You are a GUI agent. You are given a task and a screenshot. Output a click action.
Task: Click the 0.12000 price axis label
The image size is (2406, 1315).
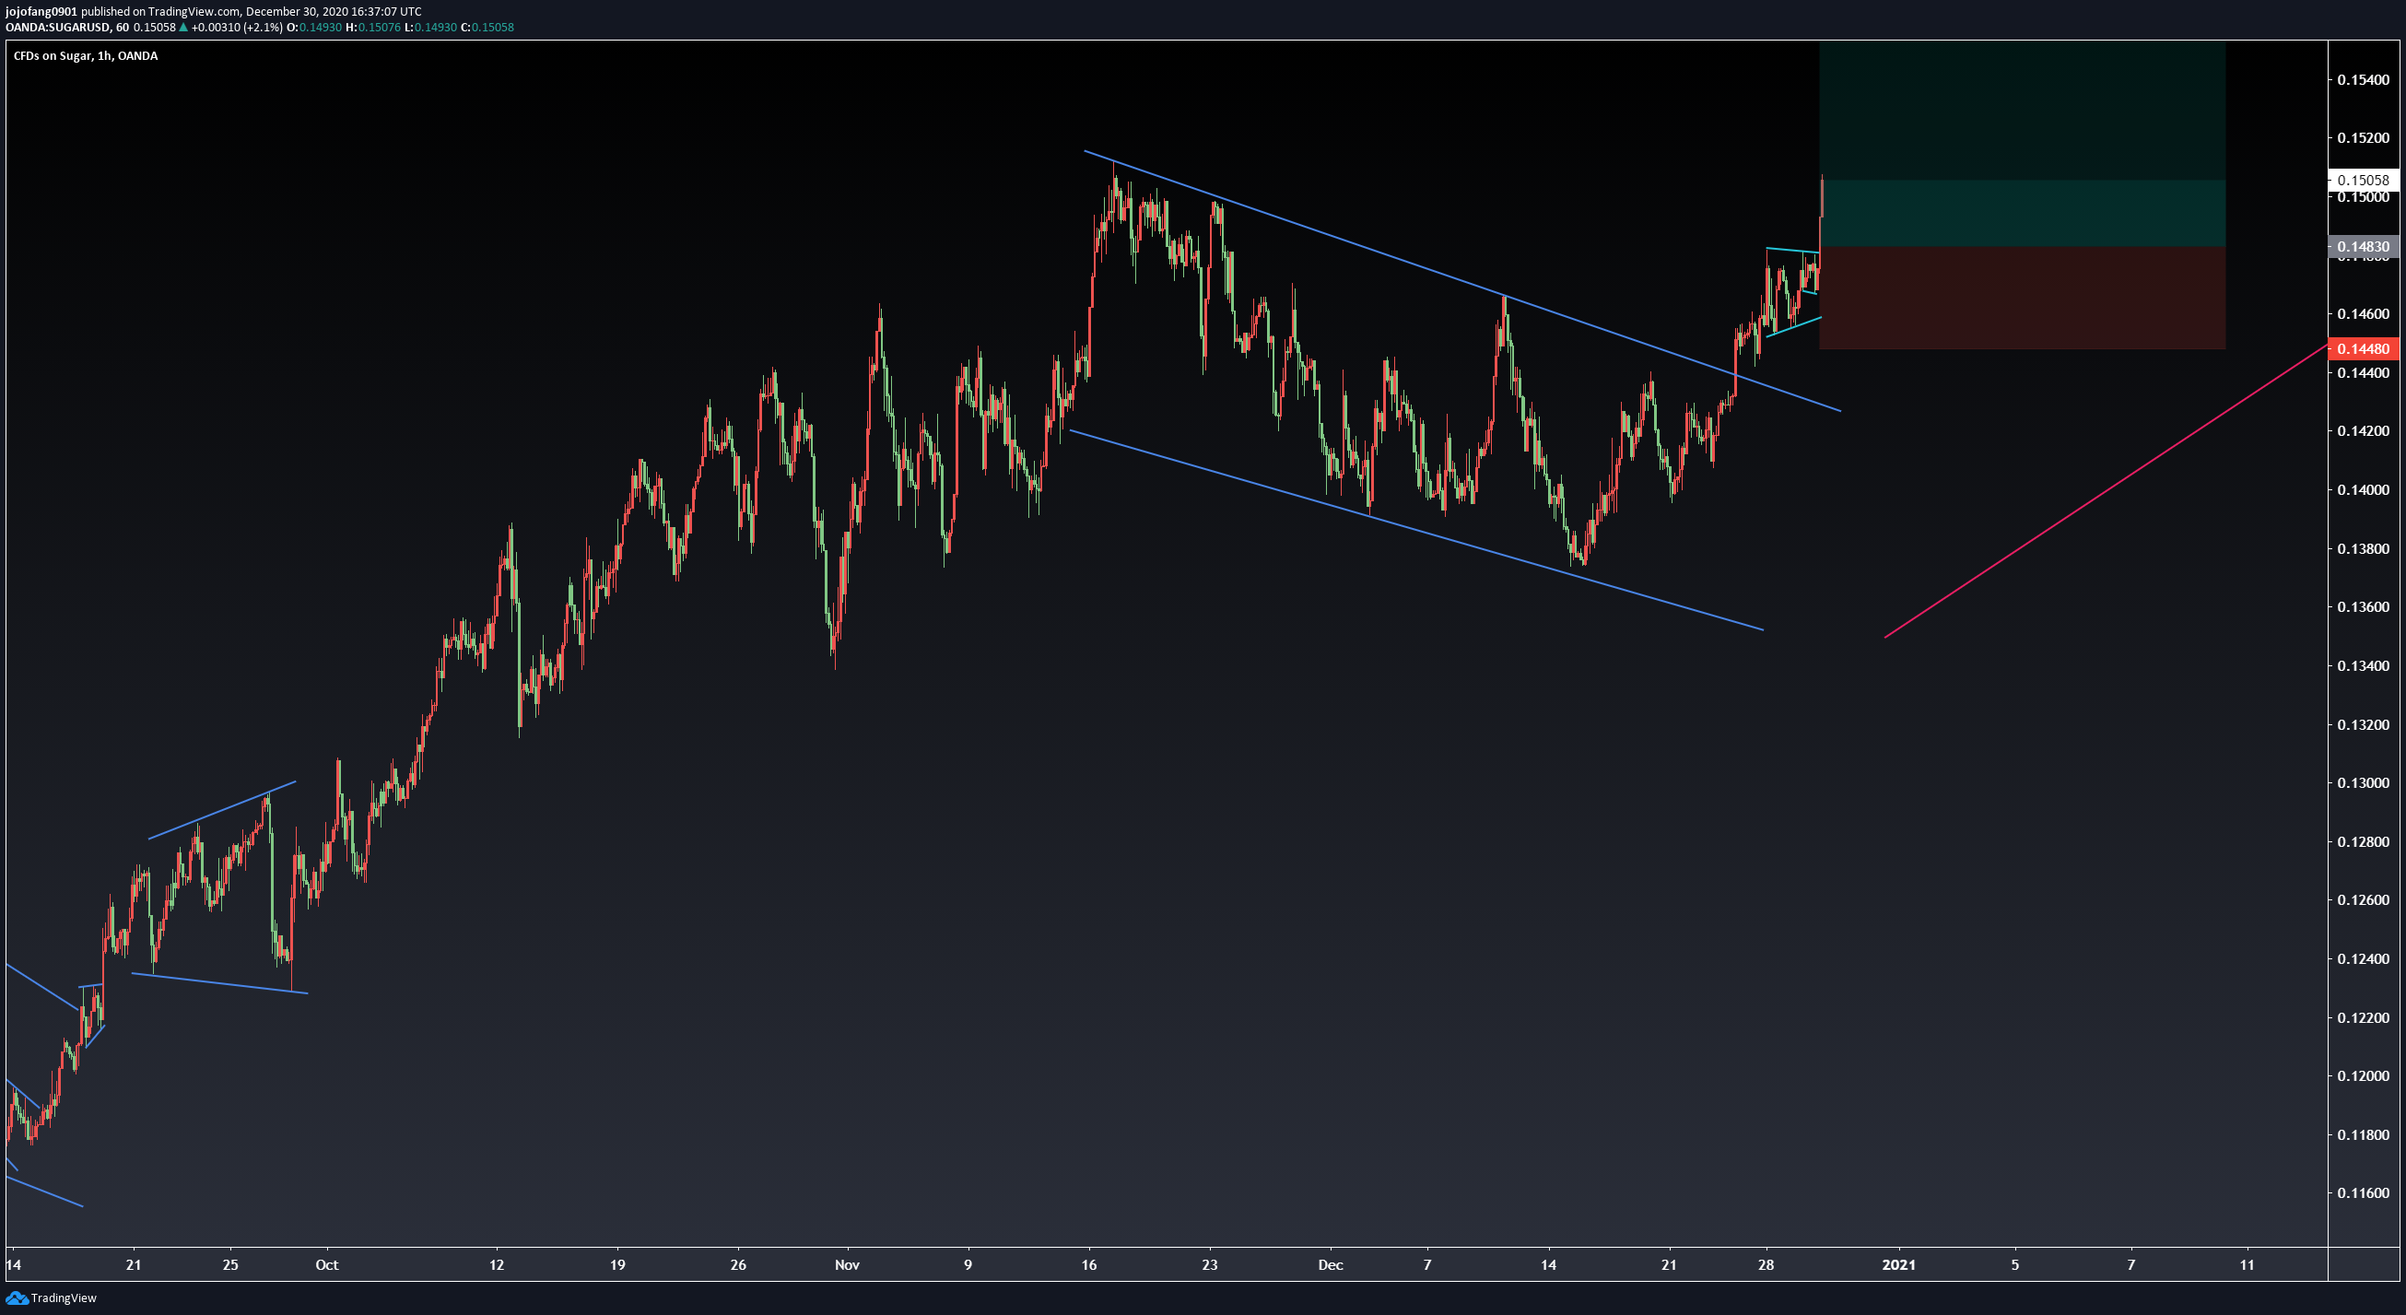[x=2363, y=1077]
